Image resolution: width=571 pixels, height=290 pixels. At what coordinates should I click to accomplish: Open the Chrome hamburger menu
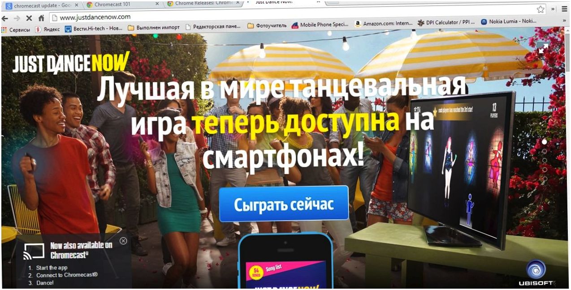(x=565, y=9)
